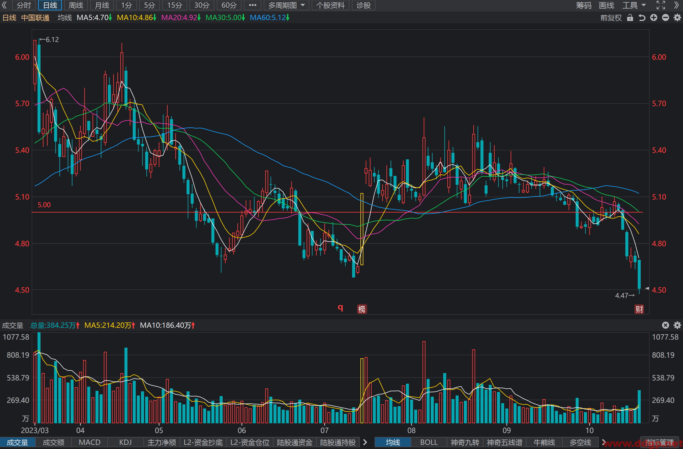Open 前复权 adjustment selector
The height and width of the screenshot is (449, 683).
[611, 18]
